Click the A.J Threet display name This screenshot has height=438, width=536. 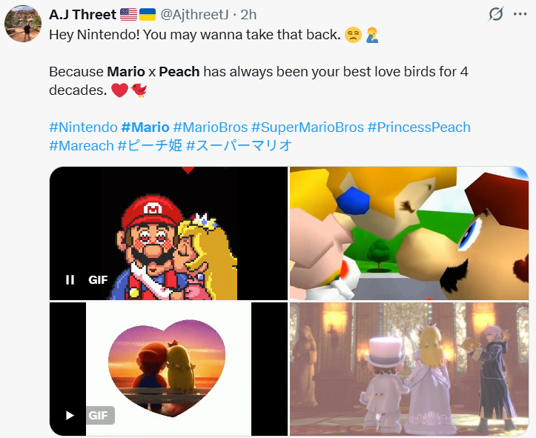(x=83, y=15)
